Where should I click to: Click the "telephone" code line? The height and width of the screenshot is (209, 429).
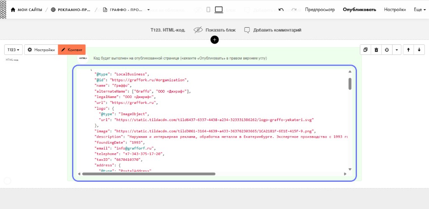click(129, 154)
